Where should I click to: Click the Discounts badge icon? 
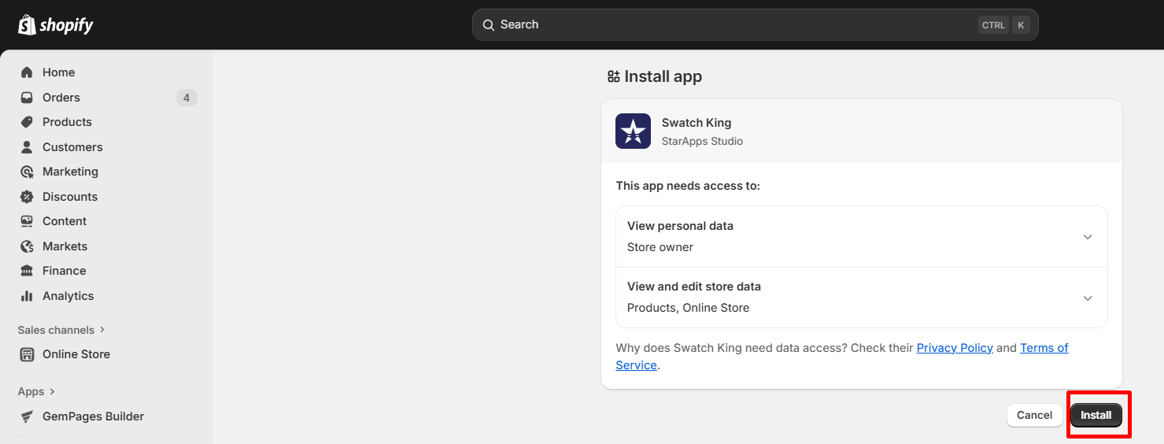coord(27,197)
